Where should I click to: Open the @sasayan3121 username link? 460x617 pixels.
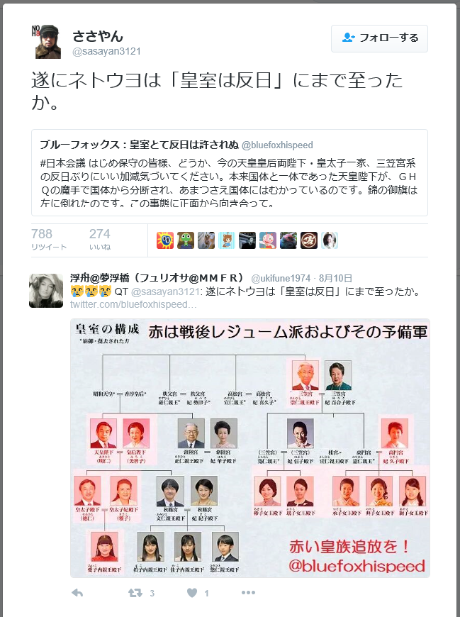(x=106, y=52)
